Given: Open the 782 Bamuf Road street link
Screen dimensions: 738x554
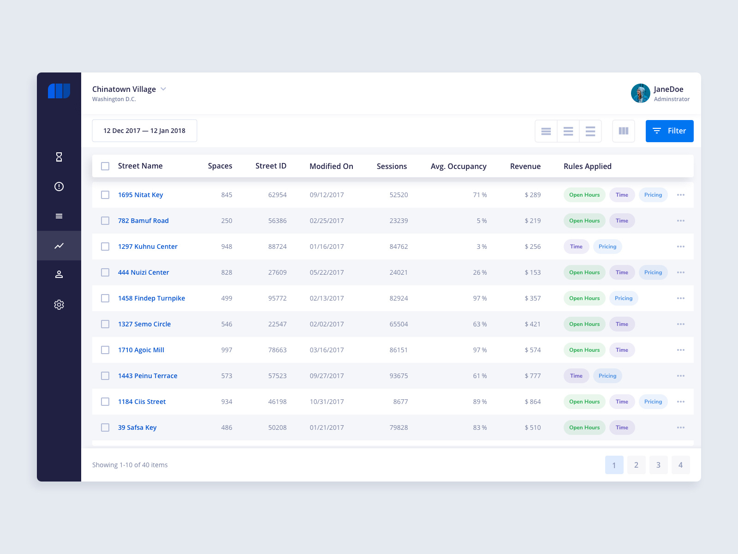Looking at the screenshot, I should (143, 221).
